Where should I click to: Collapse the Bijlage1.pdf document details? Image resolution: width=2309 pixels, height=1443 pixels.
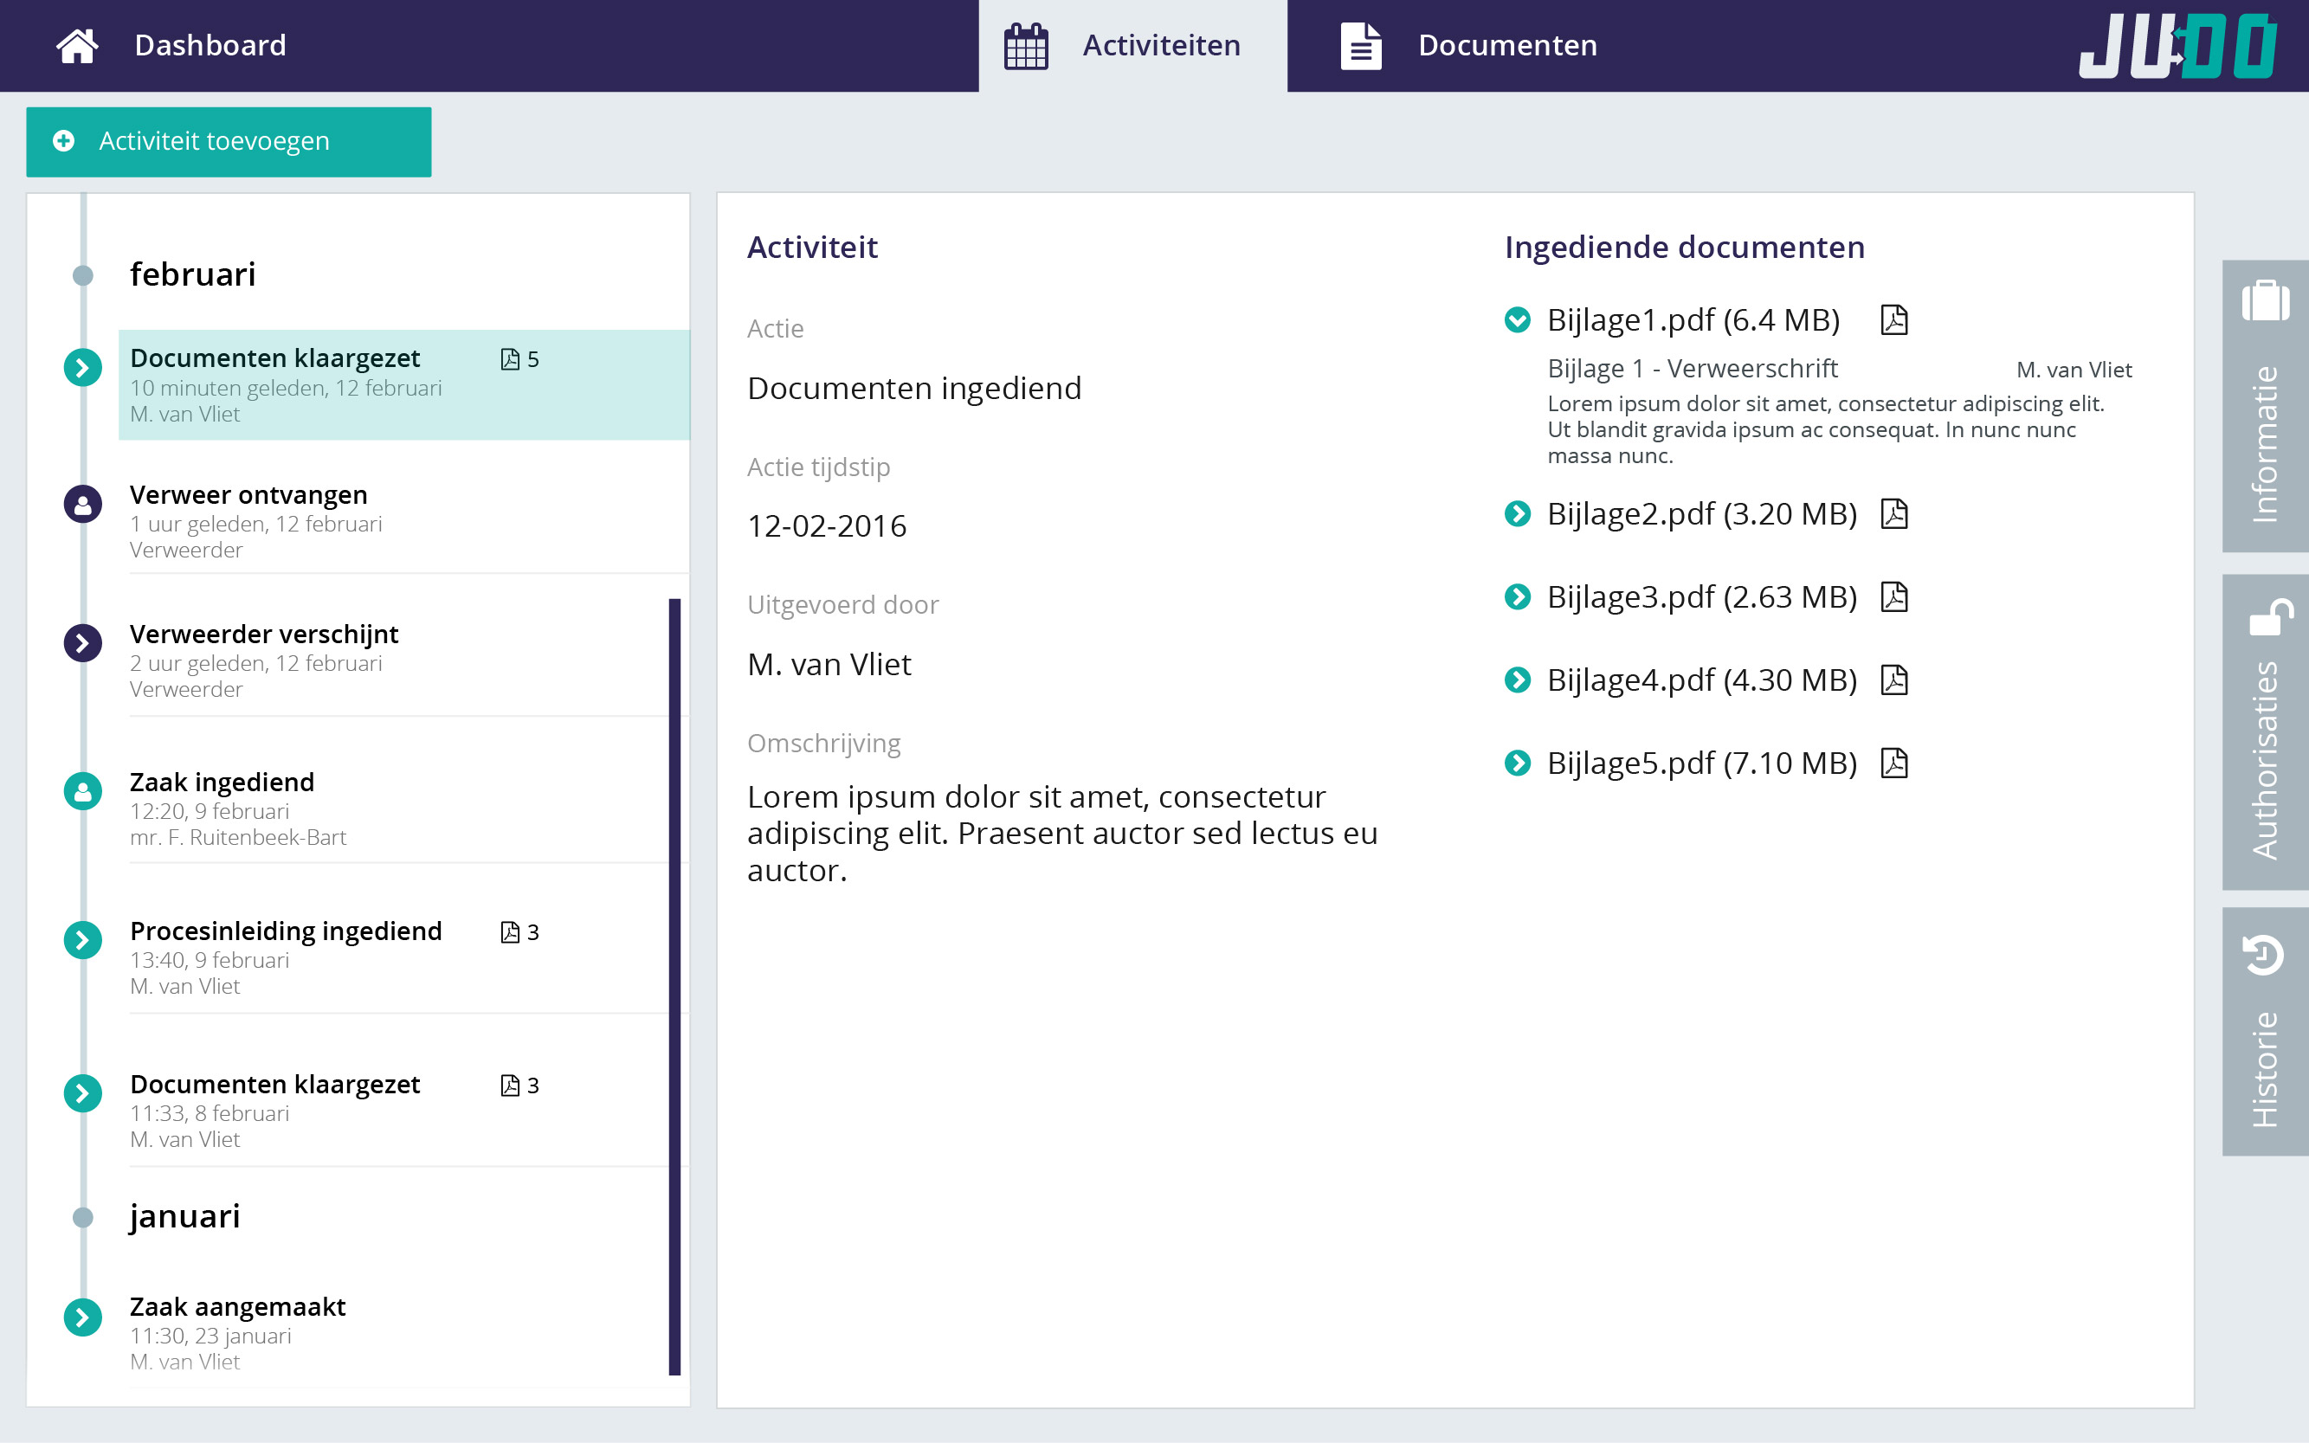(1518, 319)
